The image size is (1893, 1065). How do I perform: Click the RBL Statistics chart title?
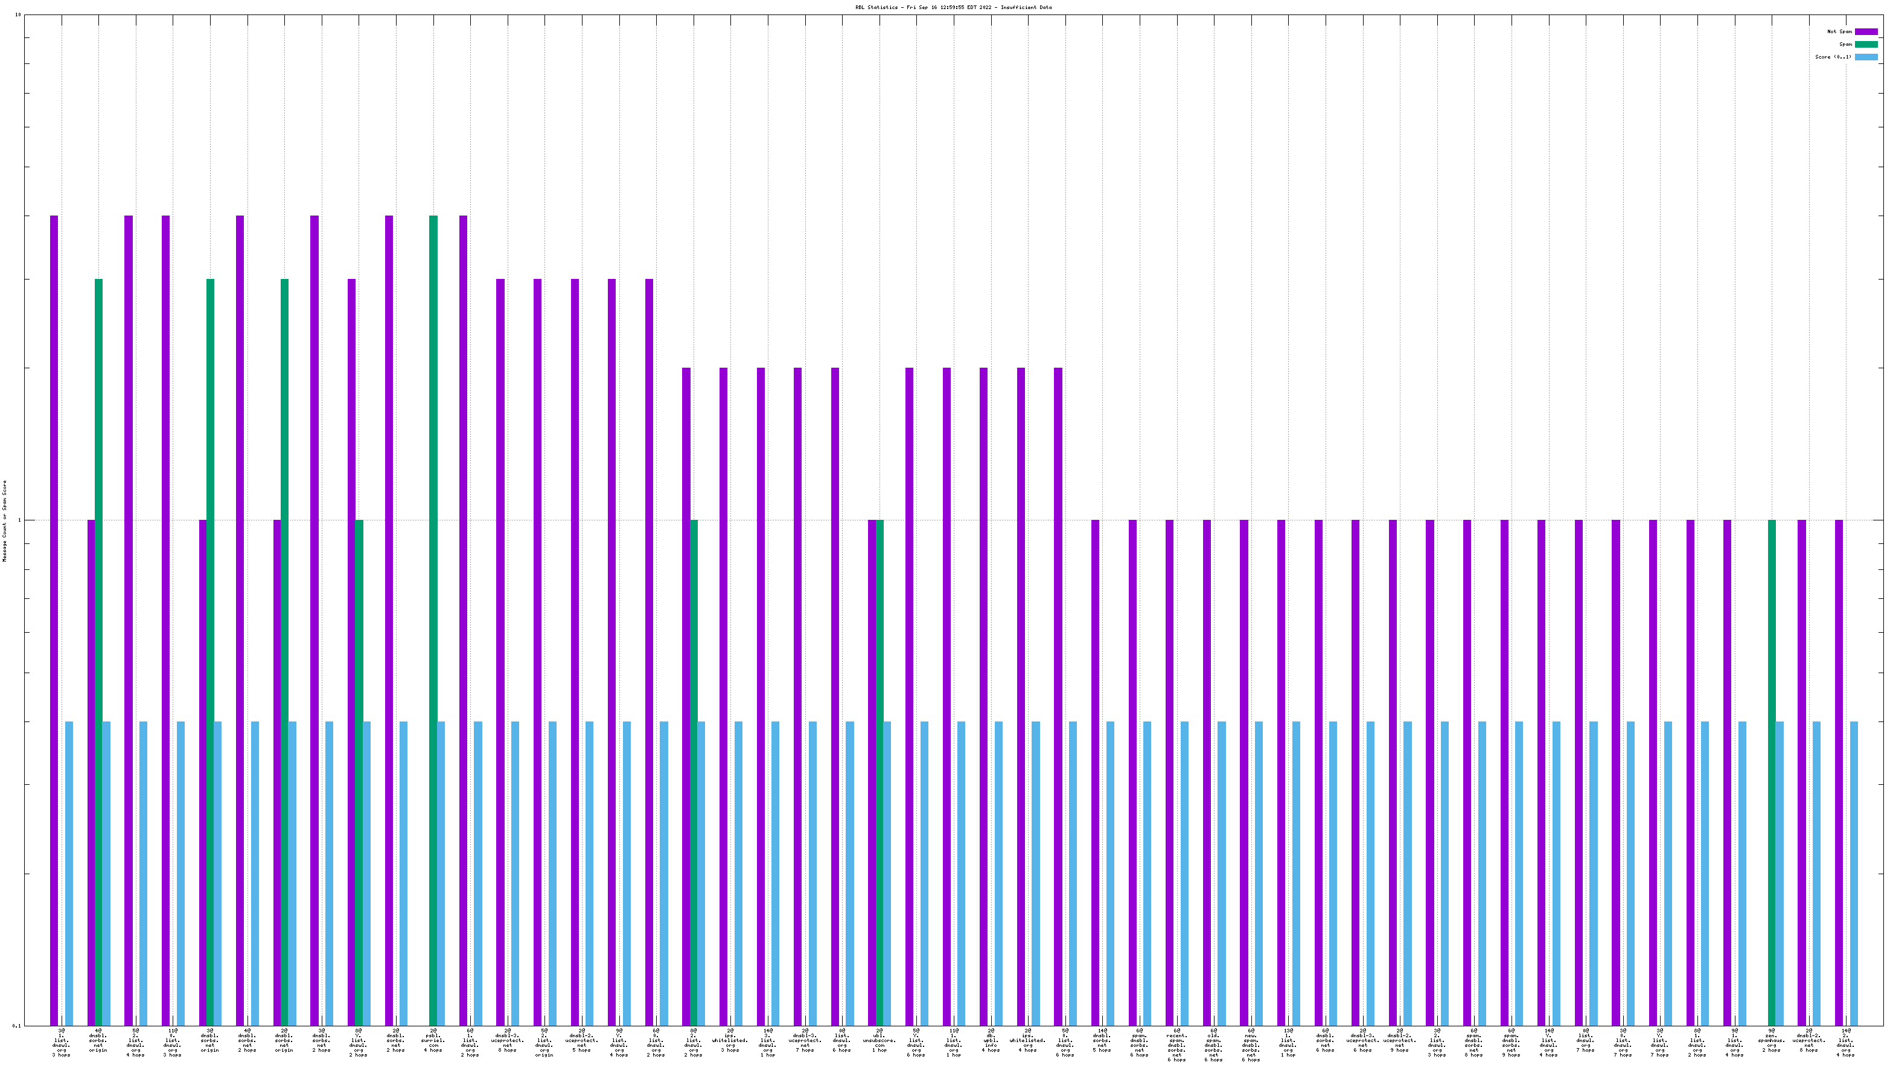click(953, 7)
